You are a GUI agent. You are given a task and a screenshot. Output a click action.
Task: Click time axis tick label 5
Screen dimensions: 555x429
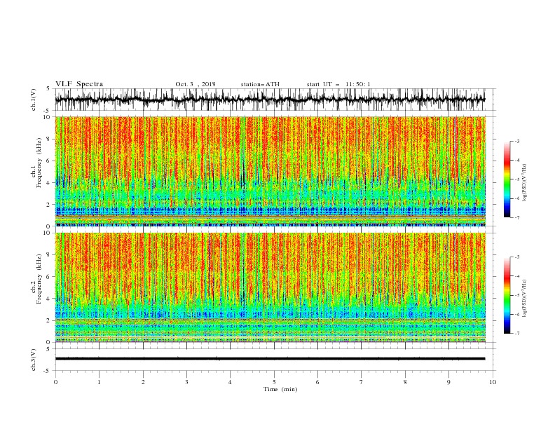tap(274, 382)
